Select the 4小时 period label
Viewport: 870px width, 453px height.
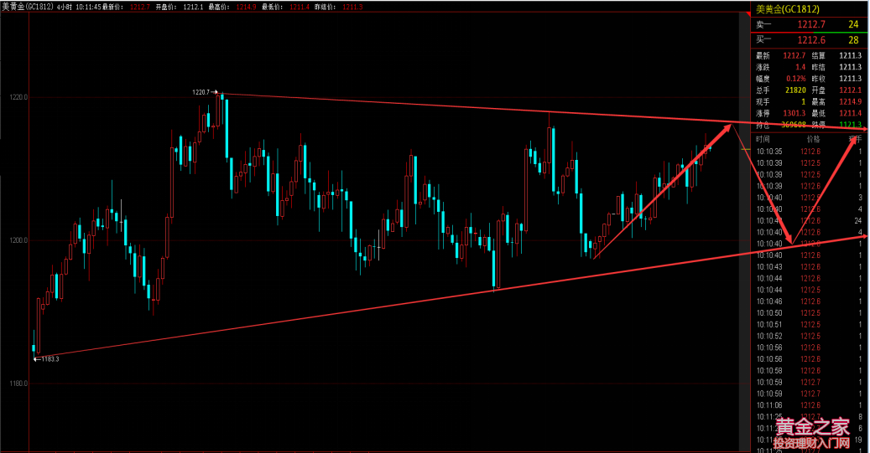[65, 7]
